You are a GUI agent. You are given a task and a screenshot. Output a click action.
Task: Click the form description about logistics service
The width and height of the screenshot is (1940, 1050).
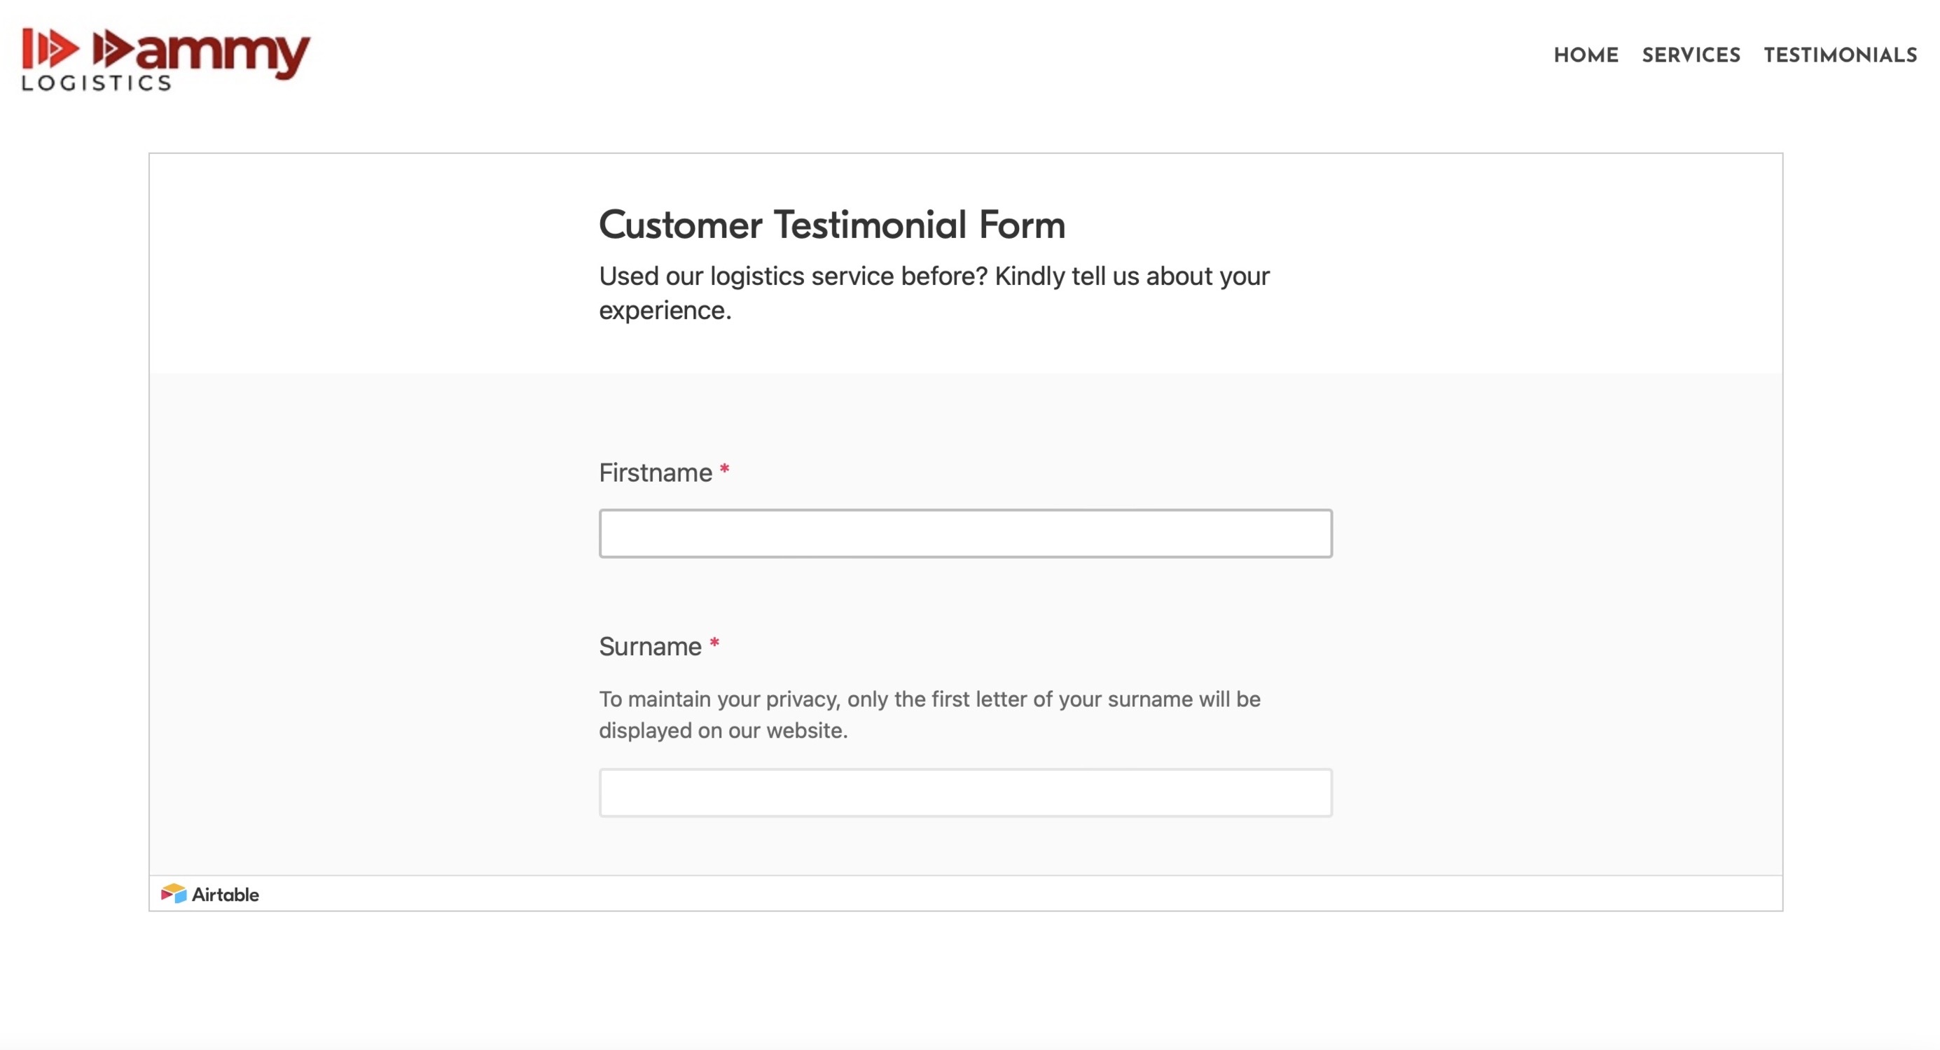[934, 293]
